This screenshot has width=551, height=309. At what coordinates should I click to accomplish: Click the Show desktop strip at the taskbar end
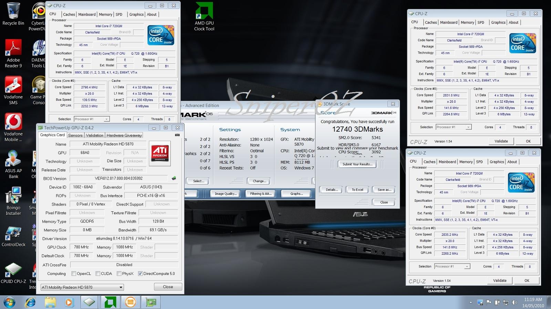click(549, 302)
